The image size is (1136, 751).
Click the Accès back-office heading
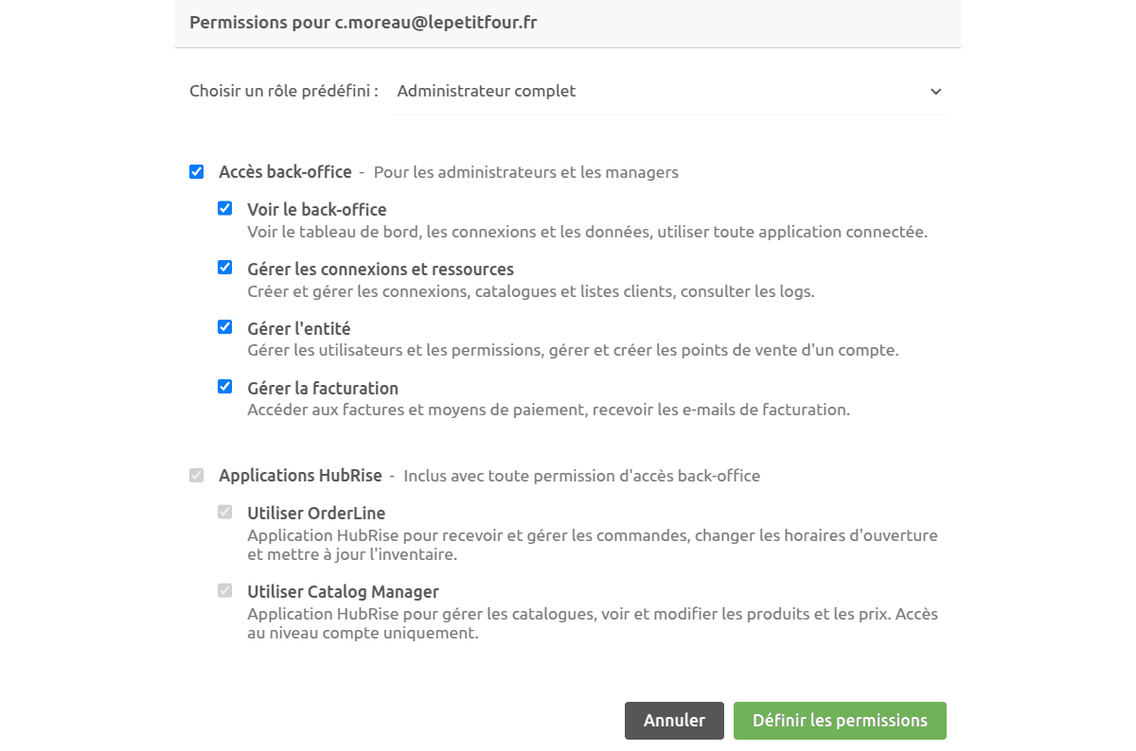(285, 172)
